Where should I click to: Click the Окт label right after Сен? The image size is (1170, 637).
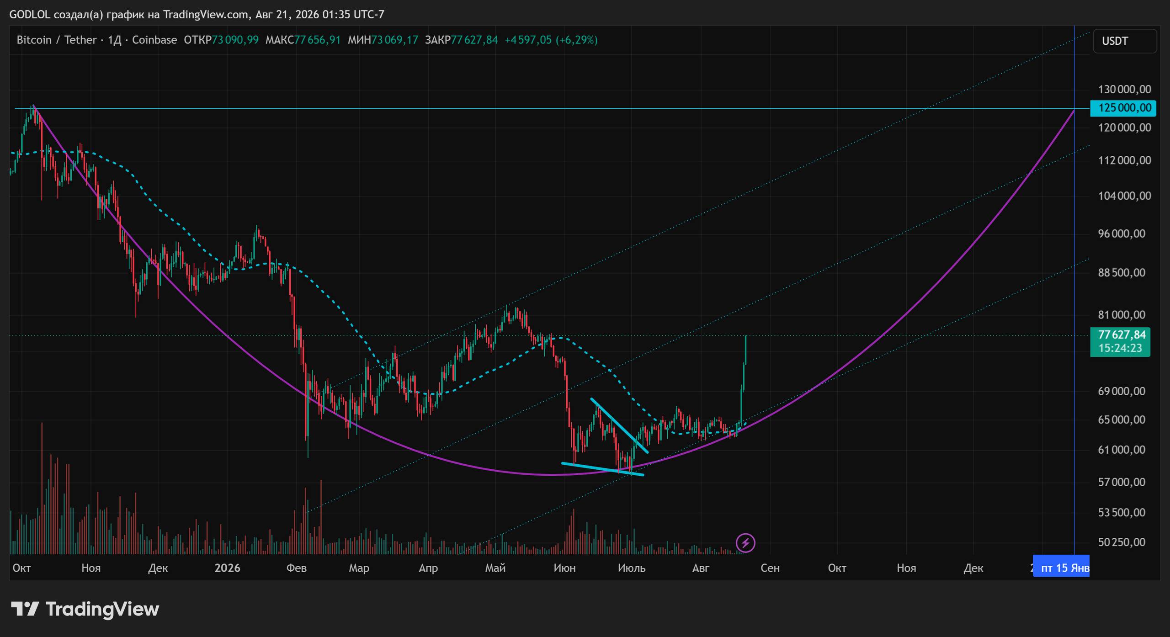[x=837, y=568]
